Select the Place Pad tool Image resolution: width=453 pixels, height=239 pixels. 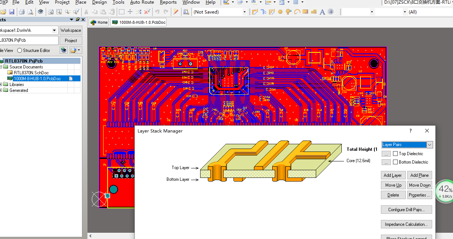click(x=280, y=12)
